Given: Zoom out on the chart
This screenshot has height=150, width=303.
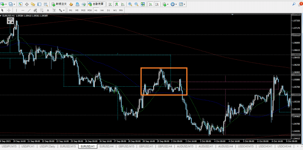Looking at the screenshot, I should click(x=136, y=4).
